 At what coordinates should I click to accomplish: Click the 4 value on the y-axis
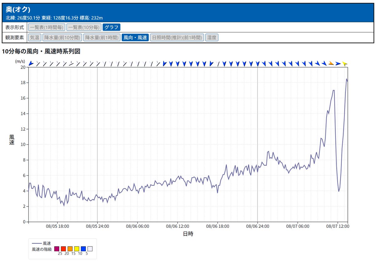(x=24, y=191)
